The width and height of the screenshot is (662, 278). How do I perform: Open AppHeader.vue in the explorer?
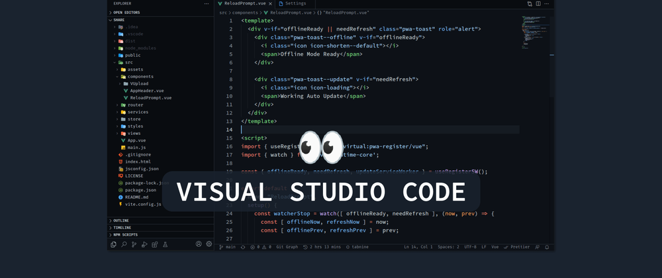(146, 91)
